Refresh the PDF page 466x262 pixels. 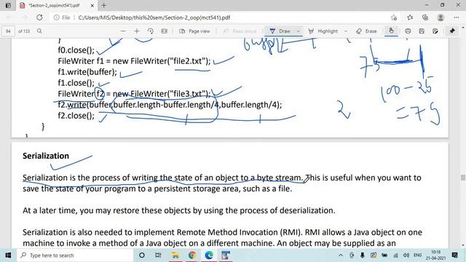pos(39,17)
